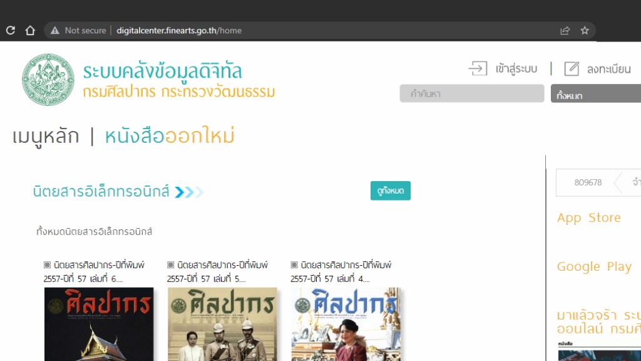The width and height of the screenshot is (641, 361).
Task: Open the ทั้งหมด search category dropdown
Action: tap(595, 94)
